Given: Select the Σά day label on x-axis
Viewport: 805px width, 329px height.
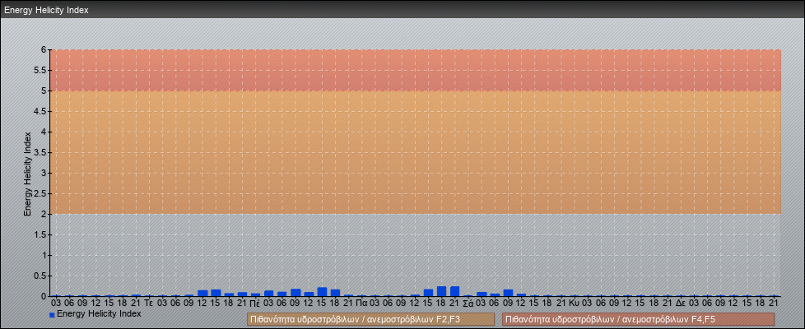Looking at the screenshot, I should coord(468,304).
